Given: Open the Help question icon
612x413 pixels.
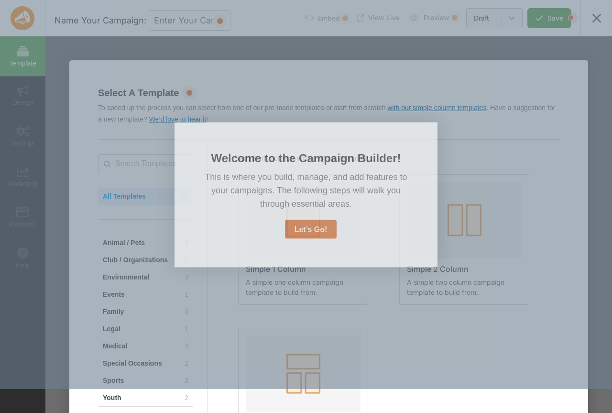Looking at the screenshot, I should pos(22,258).
